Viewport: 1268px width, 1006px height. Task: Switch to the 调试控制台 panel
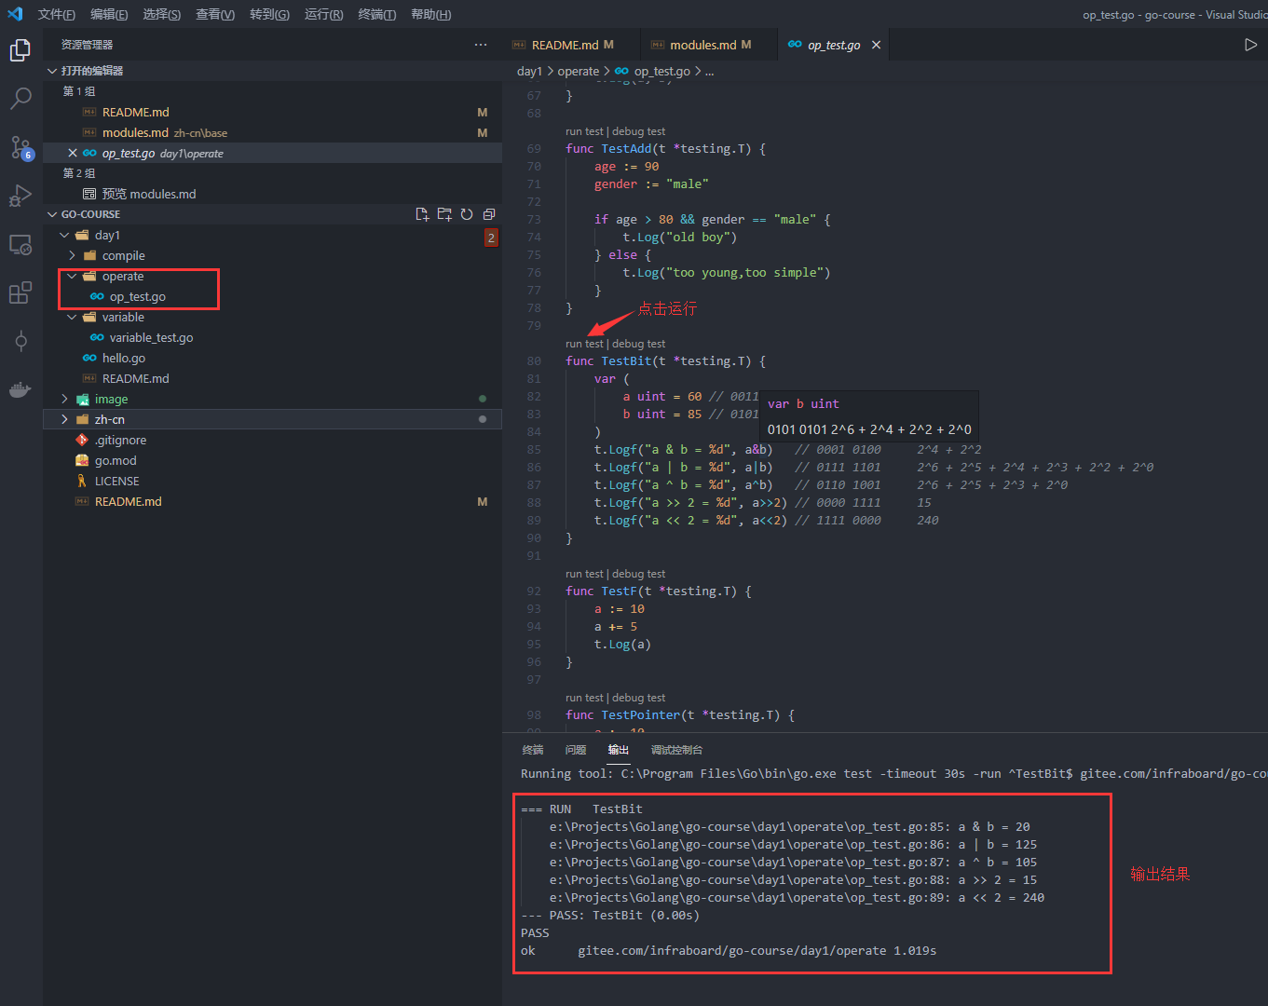[676, 750]
